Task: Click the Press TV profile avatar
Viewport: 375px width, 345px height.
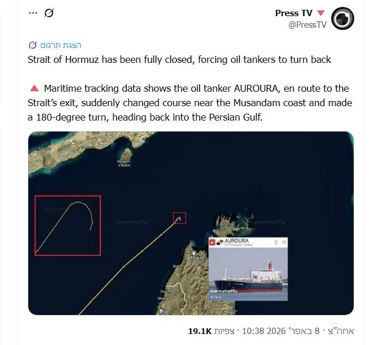Action: (x=343, y=18)
